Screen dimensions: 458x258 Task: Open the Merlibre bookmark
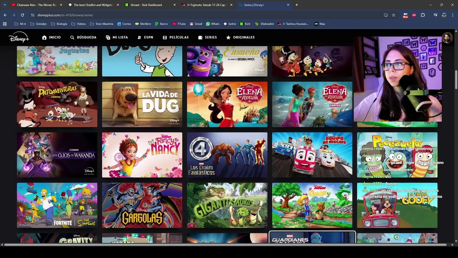click(143, 24)
